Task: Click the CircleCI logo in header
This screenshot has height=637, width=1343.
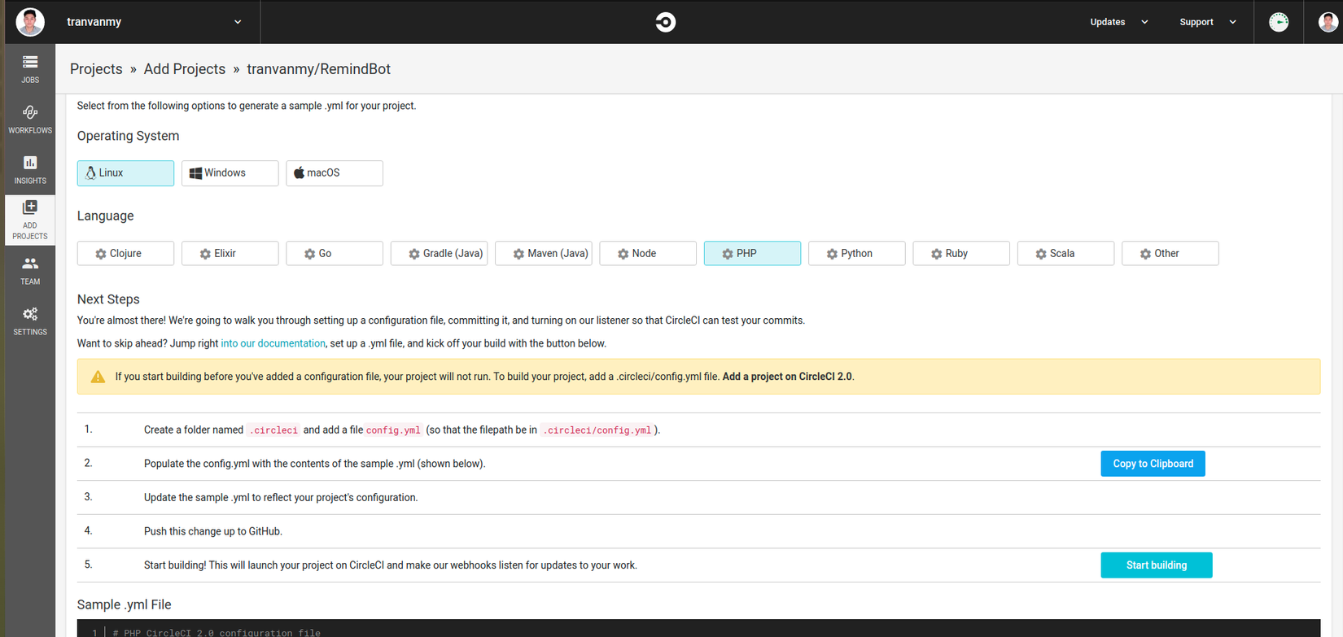Action: point(665,22)
